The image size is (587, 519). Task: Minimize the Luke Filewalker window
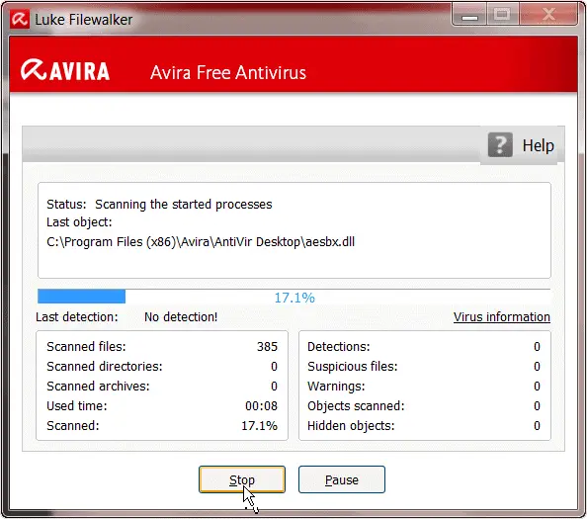469,16
